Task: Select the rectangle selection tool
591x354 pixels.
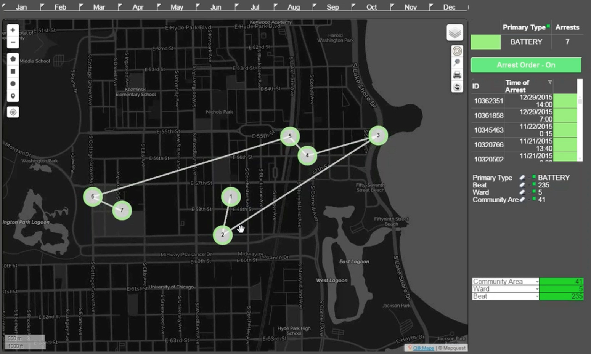Action: [x=13, y=71]
